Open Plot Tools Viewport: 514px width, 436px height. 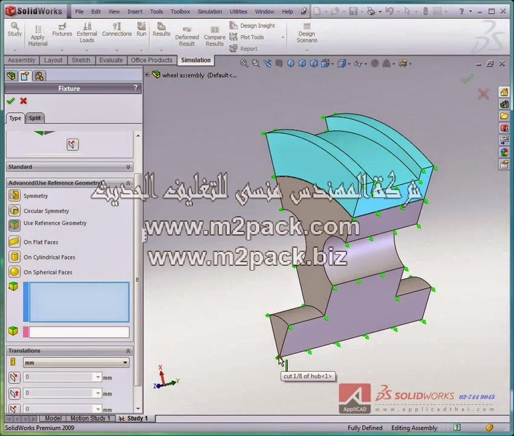tap(247, 37)
